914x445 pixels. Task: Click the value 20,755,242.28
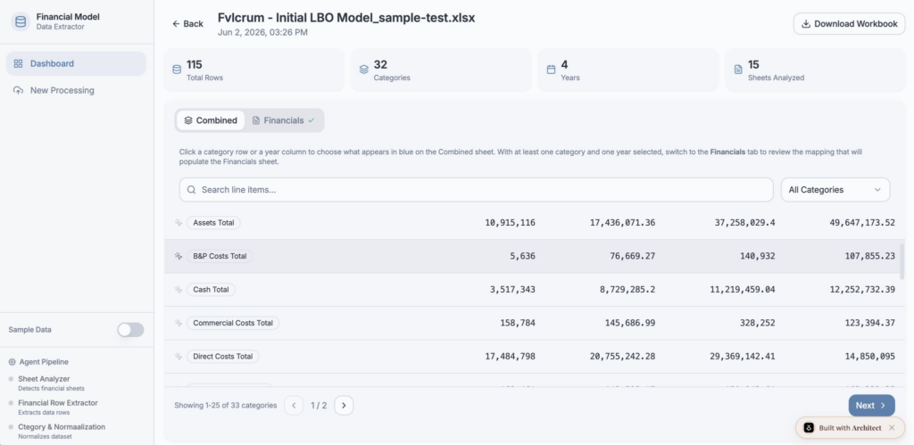(622, 357)
